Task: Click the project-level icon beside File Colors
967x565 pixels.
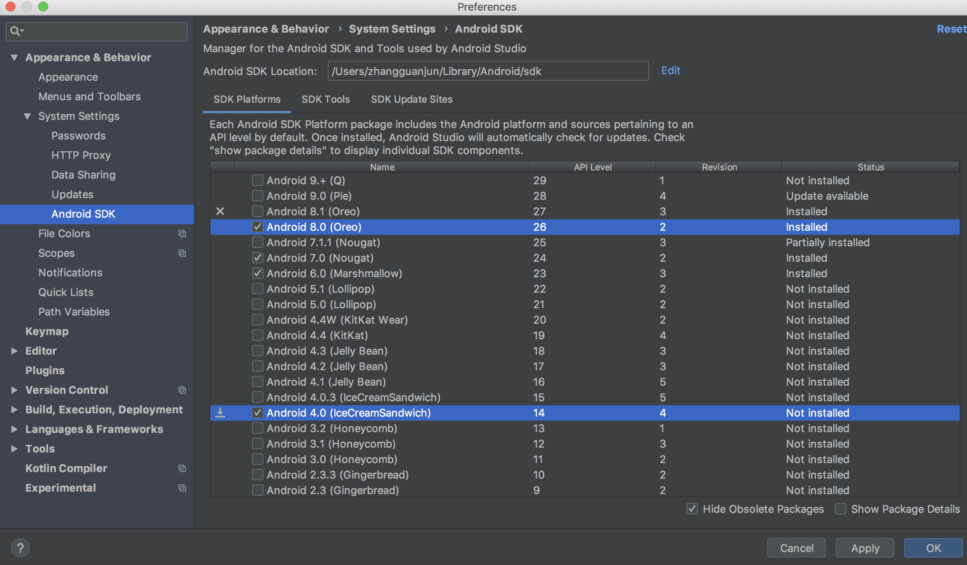Action: coord(182,234)
